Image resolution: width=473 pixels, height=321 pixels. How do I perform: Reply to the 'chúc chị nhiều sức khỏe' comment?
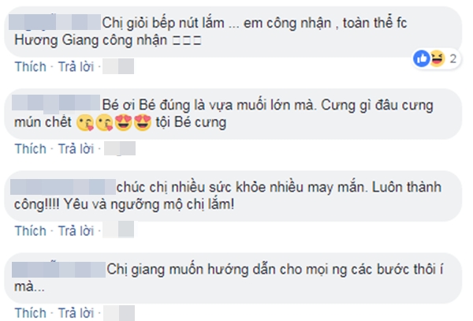click(76, 231)
